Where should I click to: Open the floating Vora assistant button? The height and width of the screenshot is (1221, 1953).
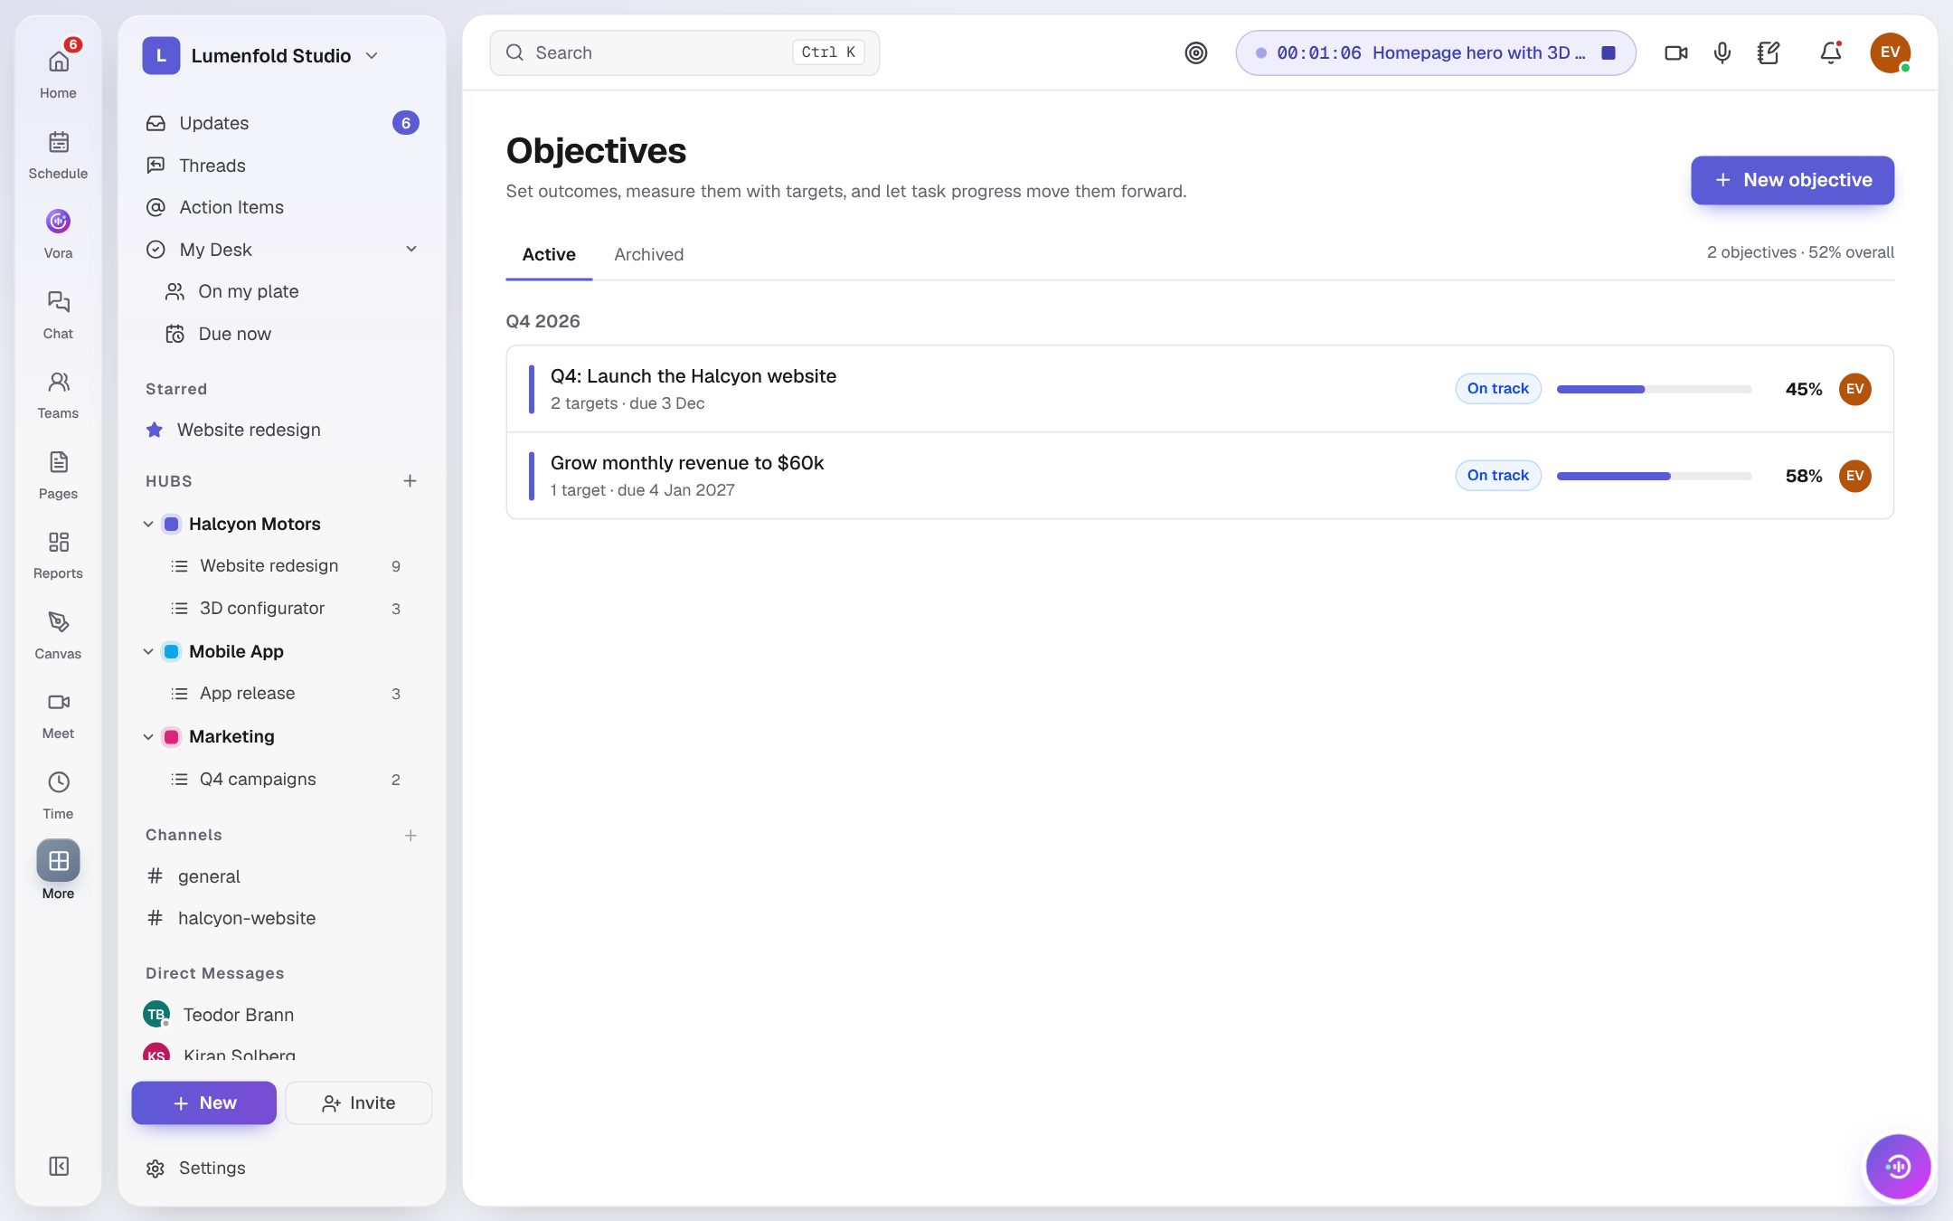[x=1898, y=1166]
